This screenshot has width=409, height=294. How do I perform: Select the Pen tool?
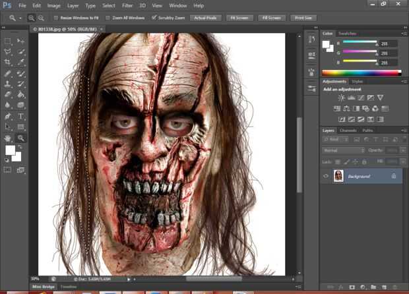(x=8, y=115)
